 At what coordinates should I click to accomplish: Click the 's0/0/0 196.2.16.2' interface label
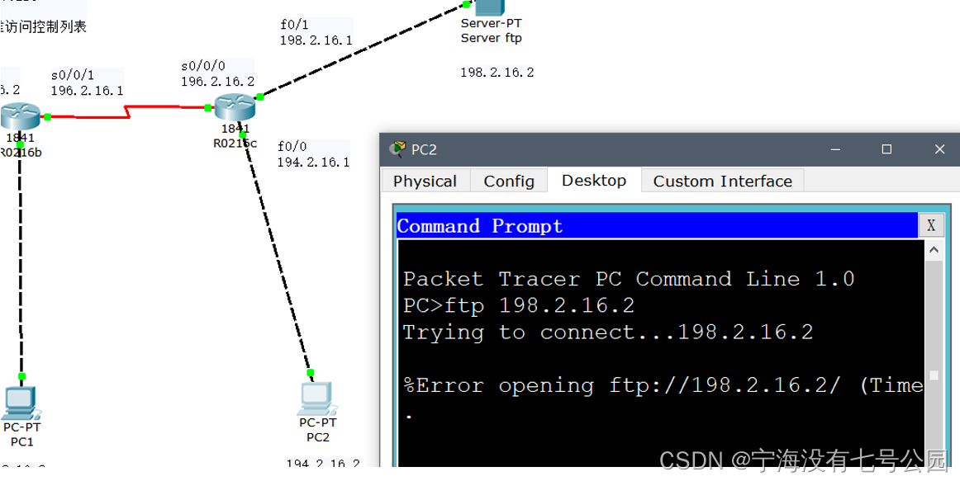pyautogui.click(x=217, y=74)
